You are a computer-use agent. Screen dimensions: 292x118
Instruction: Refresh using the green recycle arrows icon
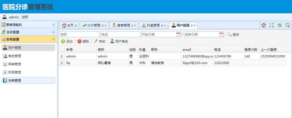tap(279, 25)
